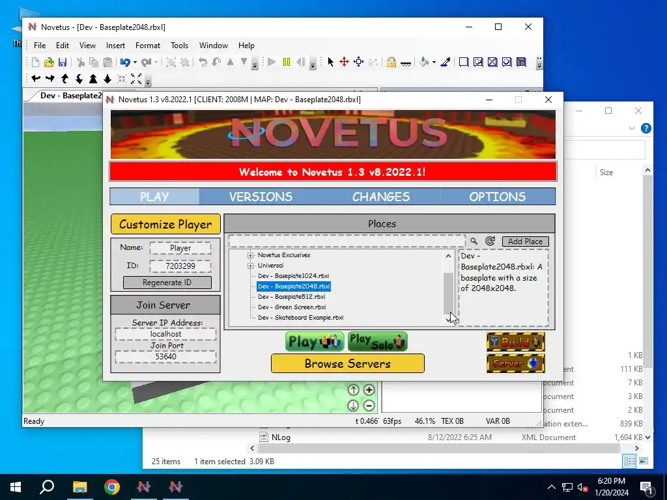
Task: Open the Undo history dropdown arrow
Action: pyautogui.click(x=135, y=62)
